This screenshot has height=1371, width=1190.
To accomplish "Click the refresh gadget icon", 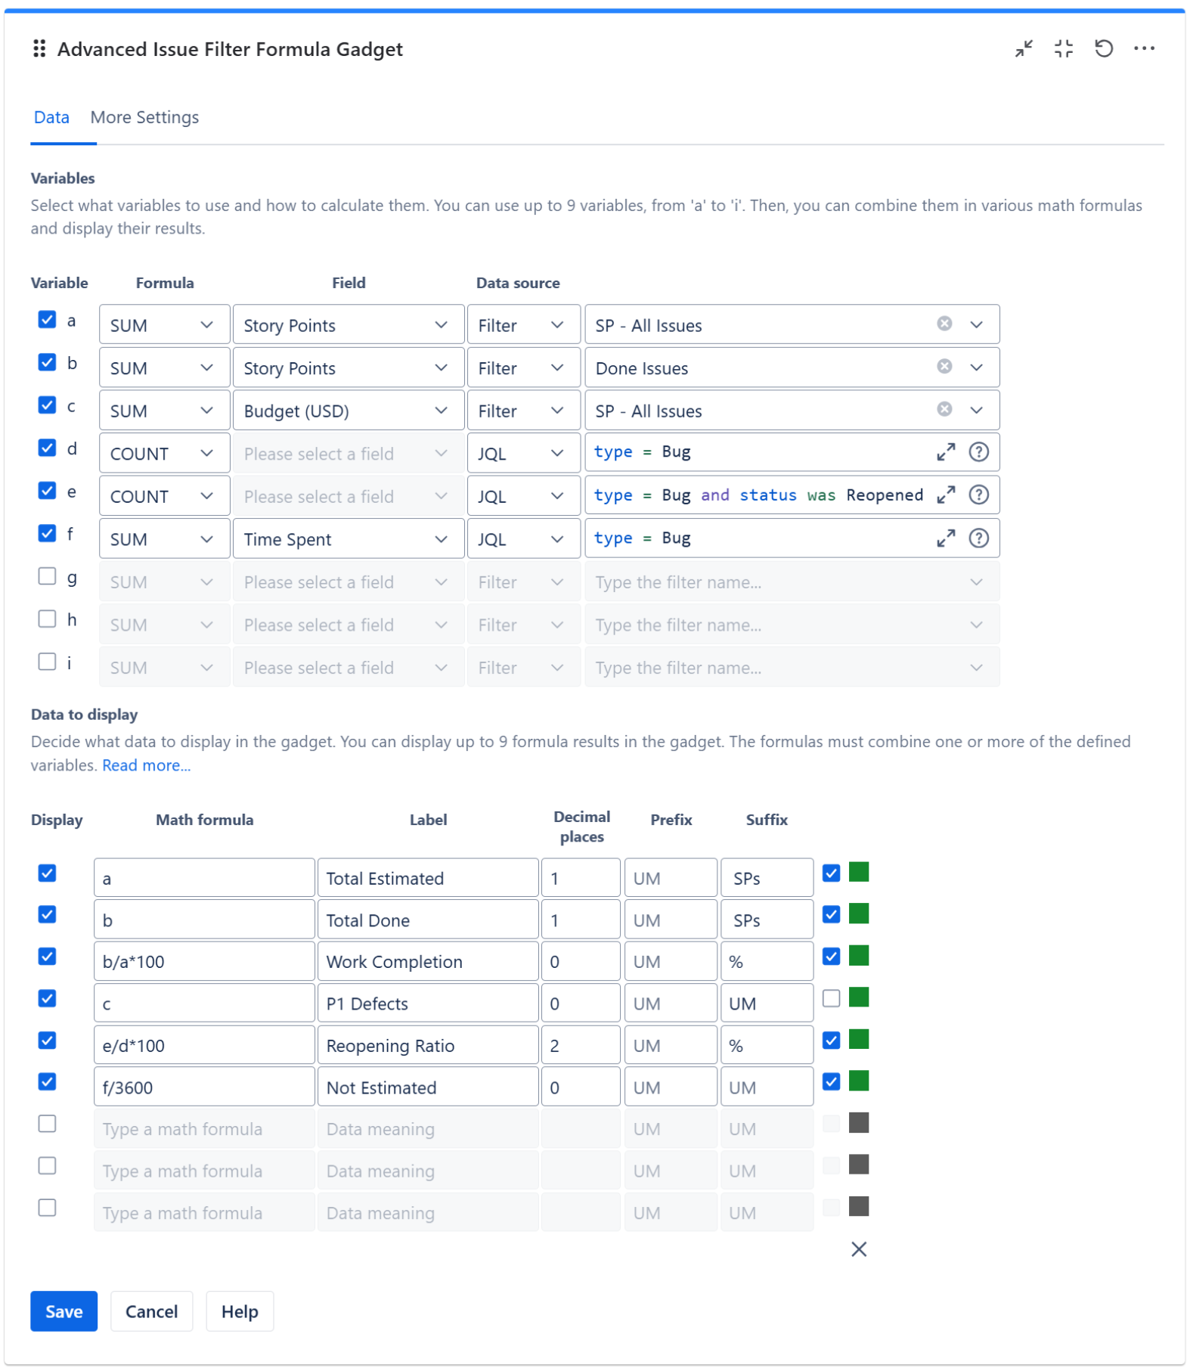I will (1103, 49).
